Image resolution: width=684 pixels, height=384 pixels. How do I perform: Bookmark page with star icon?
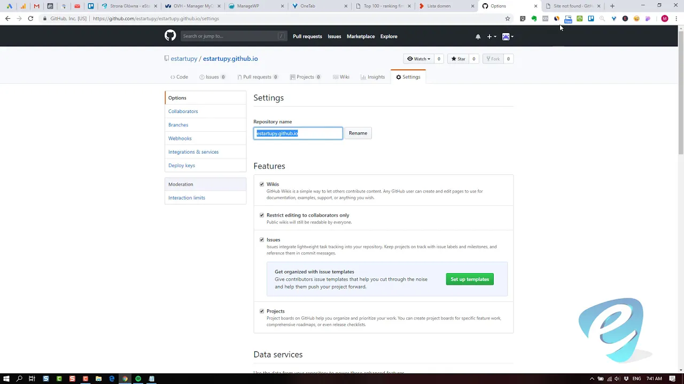click(508, 18)
